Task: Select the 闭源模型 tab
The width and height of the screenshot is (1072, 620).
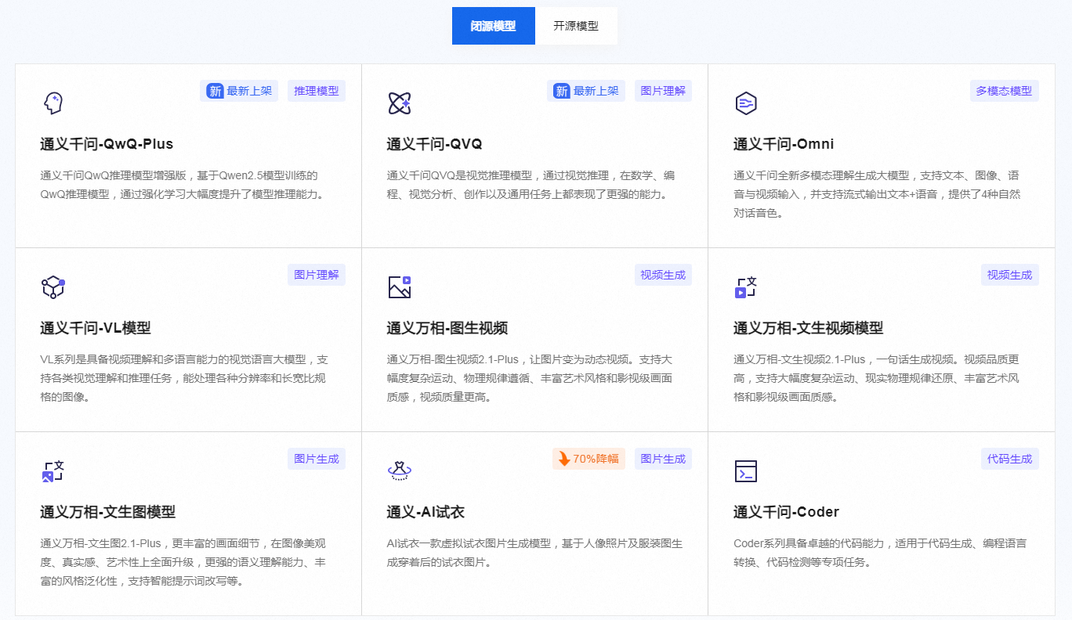Action: 494,25
